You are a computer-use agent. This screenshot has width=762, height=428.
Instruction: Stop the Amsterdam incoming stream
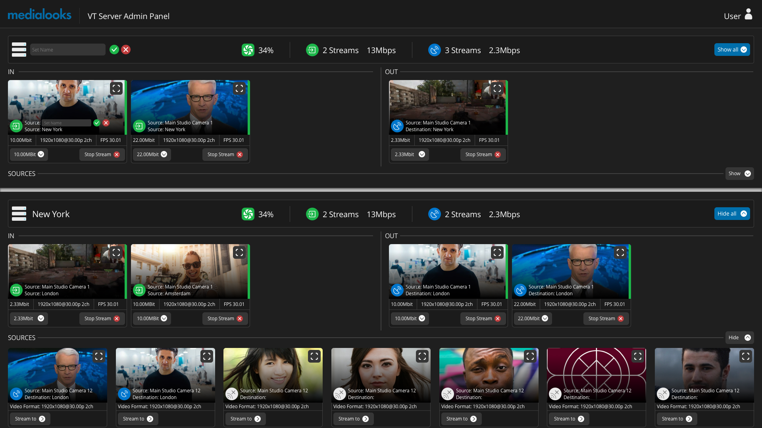[x=225, y=319]
